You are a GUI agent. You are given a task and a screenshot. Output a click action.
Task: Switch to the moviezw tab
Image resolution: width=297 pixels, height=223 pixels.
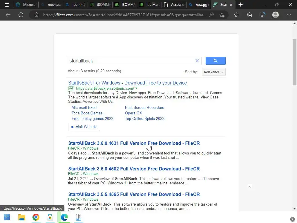tap(51, 5)
